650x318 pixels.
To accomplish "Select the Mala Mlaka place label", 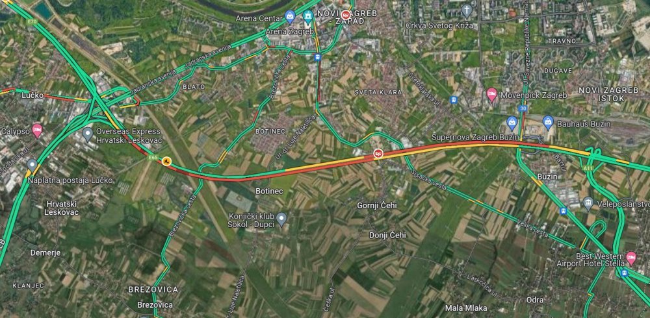I will tap(466, 308).
